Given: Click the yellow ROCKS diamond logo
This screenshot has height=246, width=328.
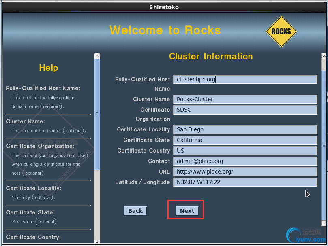Looking at the screenshot, I should pyautogui.click(x=281, y=32).
